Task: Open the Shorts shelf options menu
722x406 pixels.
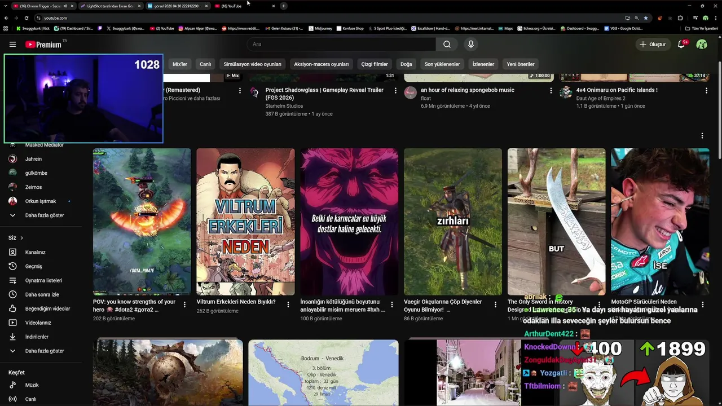Action: click(702, 135)
